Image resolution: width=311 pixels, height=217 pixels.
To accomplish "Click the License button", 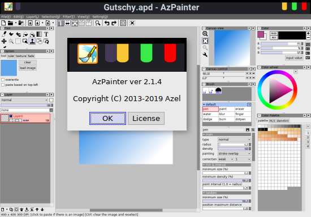I will point(146,118).
